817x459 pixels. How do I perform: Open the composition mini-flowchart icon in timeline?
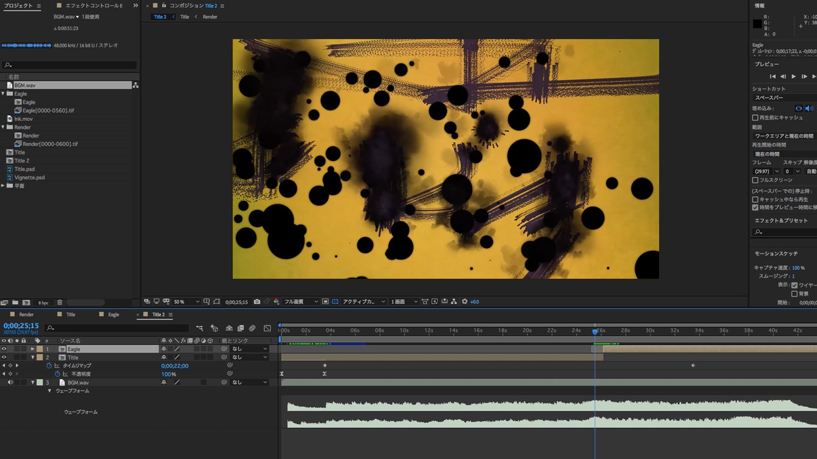199,328
